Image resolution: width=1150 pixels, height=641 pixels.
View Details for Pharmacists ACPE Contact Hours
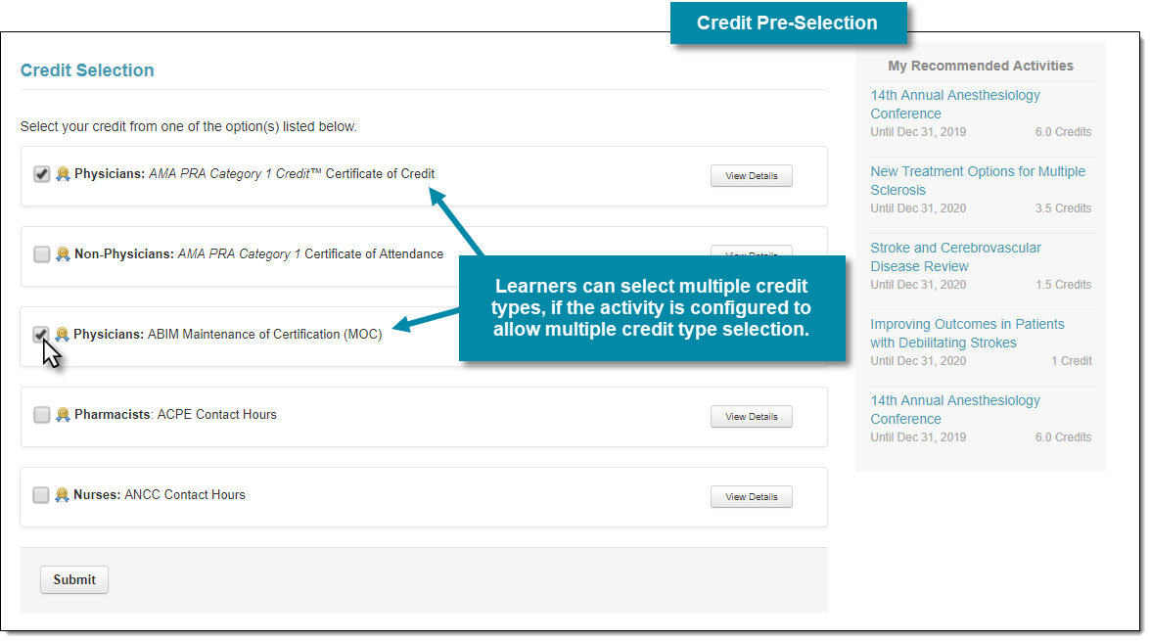(751, 417)
